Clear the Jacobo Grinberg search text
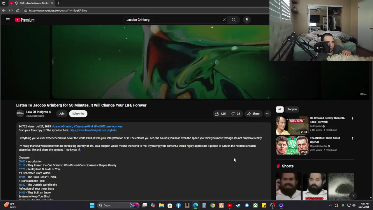This screenshot has width=373, height=210. point(224,20)
